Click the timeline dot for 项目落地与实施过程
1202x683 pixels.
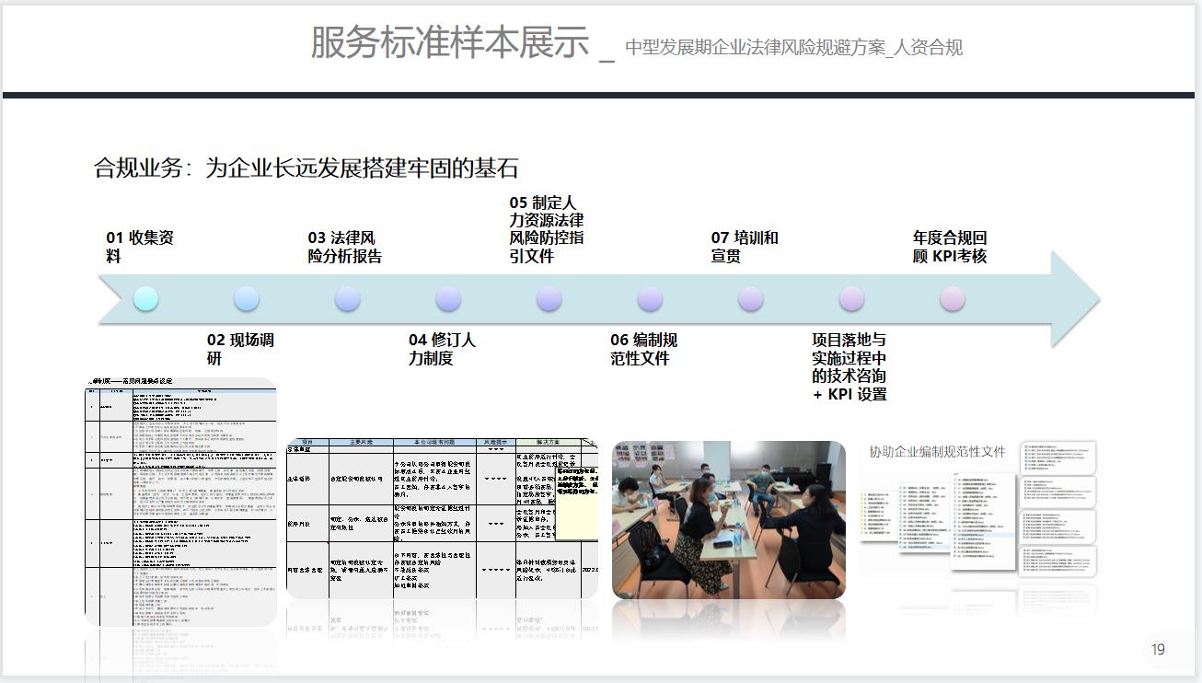(x=851, y=299)
